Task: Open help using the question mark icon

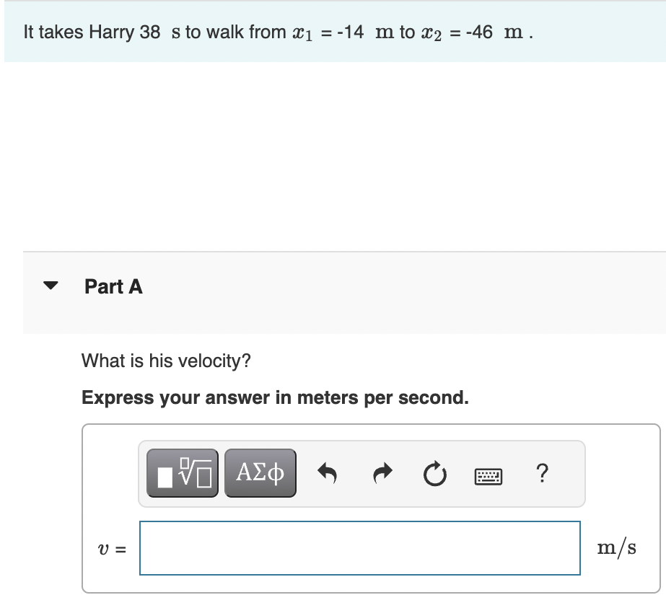Action: pyautogui.click(x=542, y=473)
